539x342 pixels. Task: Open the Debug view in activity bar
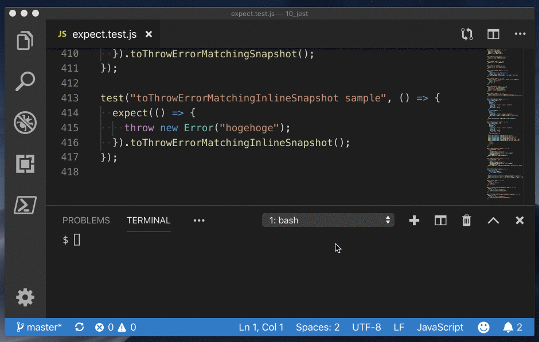(x=25, y=123)
